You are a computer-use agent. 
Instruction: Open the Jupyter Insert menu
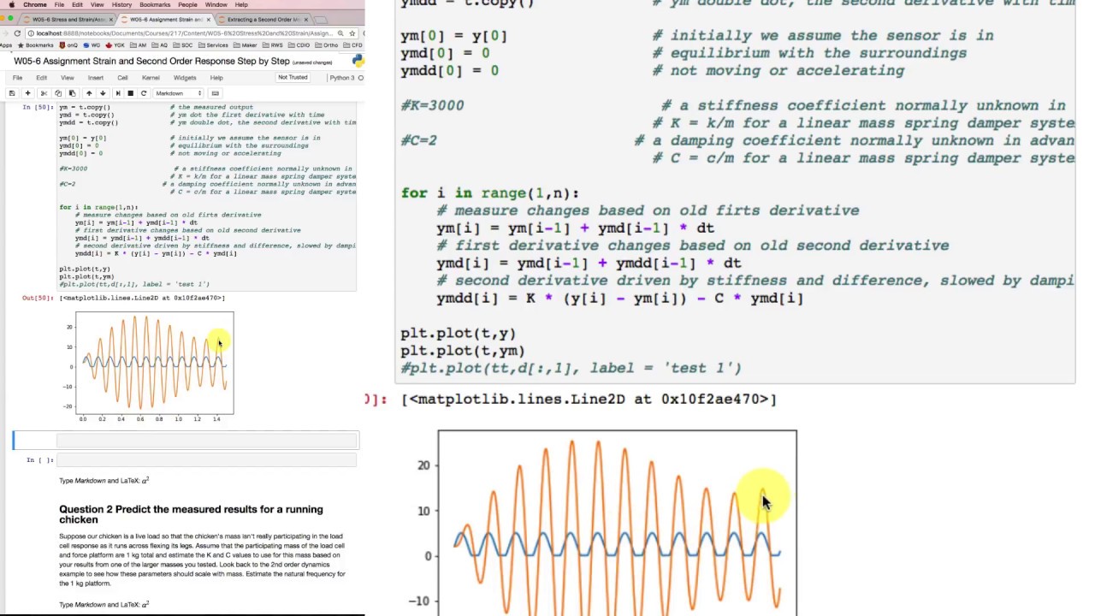click(x=96, y=78)
